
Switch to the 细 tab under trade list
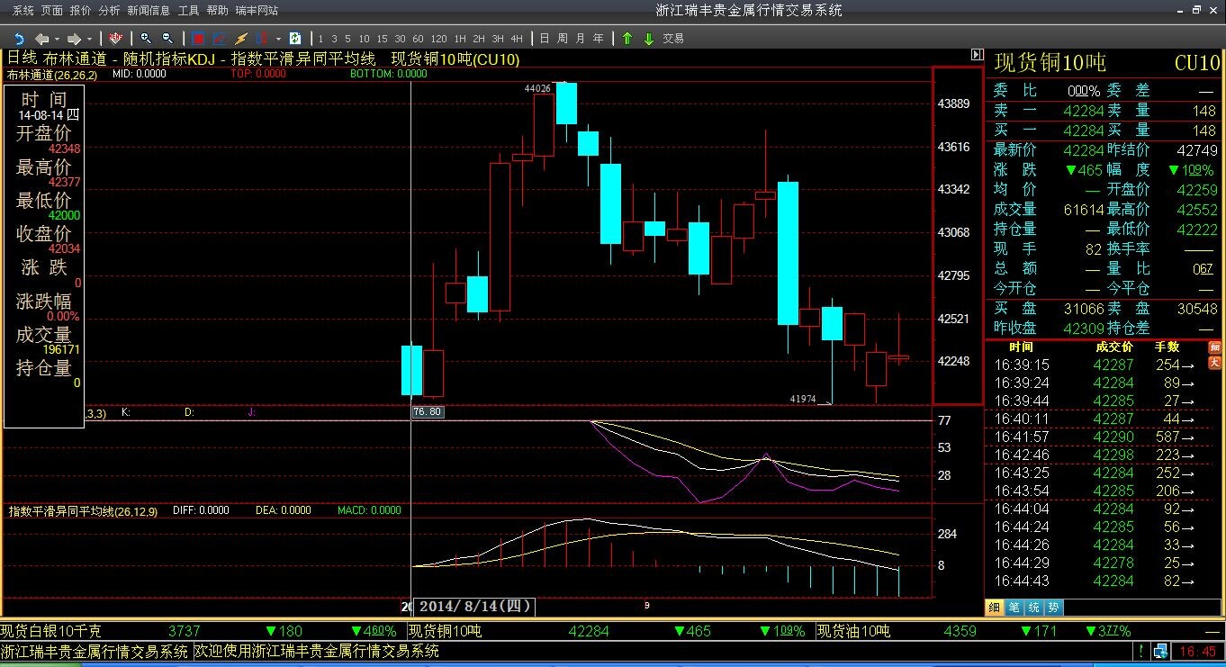pos(995,607)
